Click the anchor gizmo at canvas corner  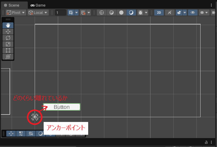[35, 117]
